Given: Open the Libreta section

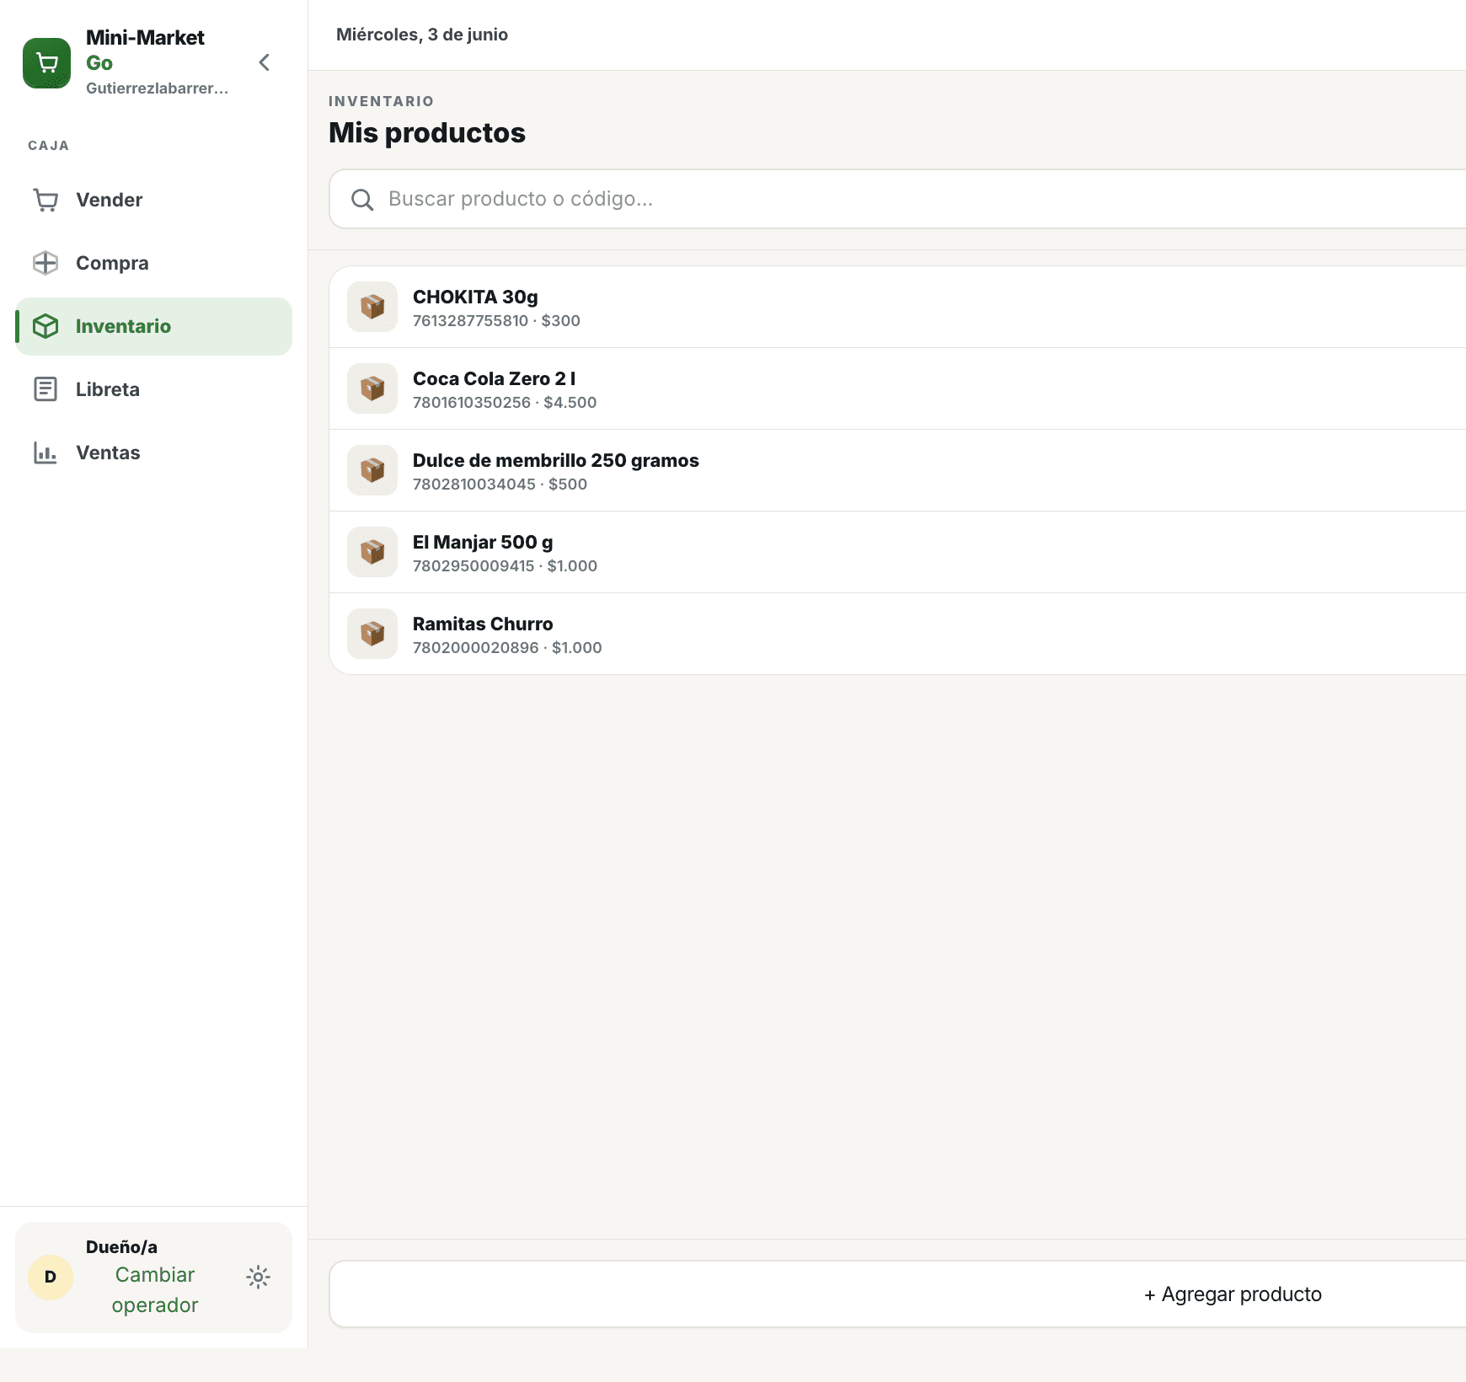Looking at the screenshot, I should click(x=153, y=389).
